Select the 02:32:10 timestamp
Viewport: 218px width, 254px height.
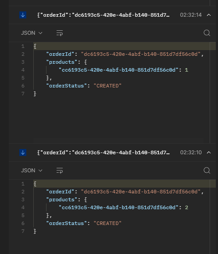coord(191,152)
